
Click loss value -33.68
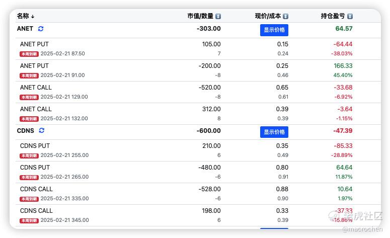[343, 87]
